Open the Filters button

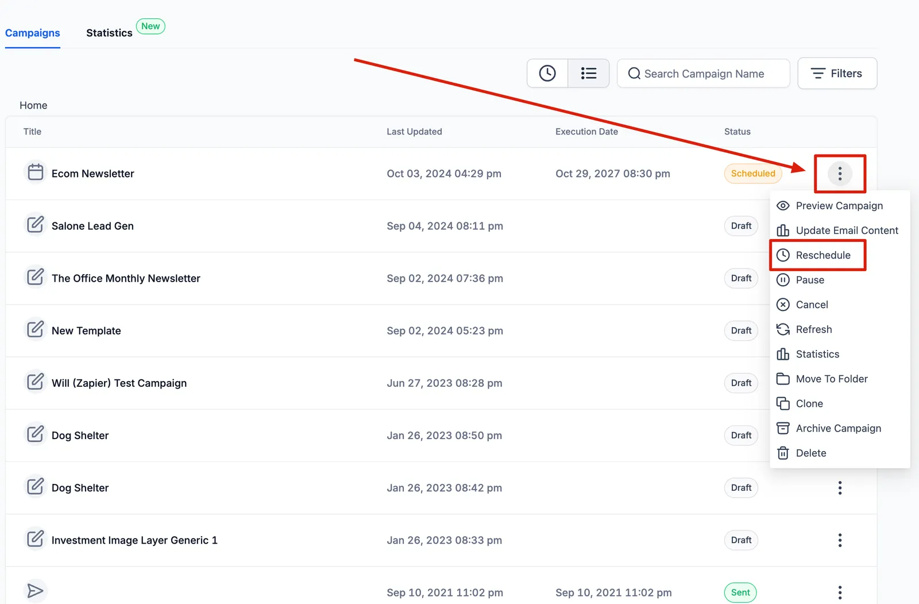click(837, 73)
